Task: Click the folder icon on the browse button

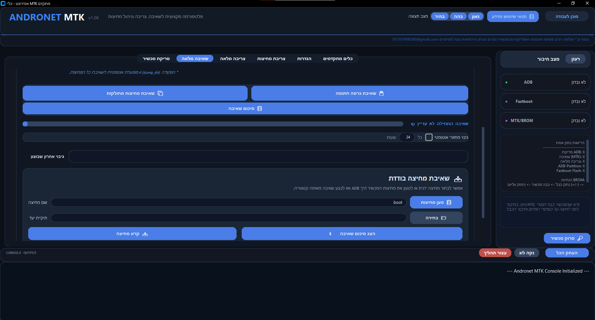Action: (x=443, y=218)
